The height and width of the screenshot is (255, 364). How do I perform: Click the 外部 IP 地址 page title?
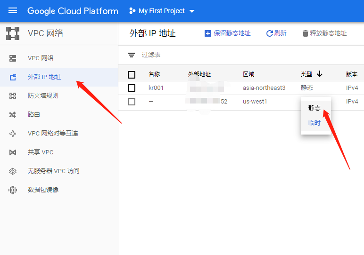pos(152,33)
